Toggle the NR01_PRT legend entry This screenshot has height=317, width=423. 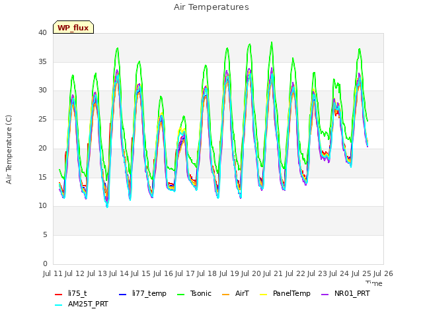(x=346, y=293)
